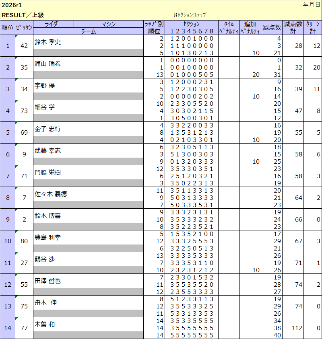
Task: Select the クリーン計 column header
Action: click(x=313, y=27)
